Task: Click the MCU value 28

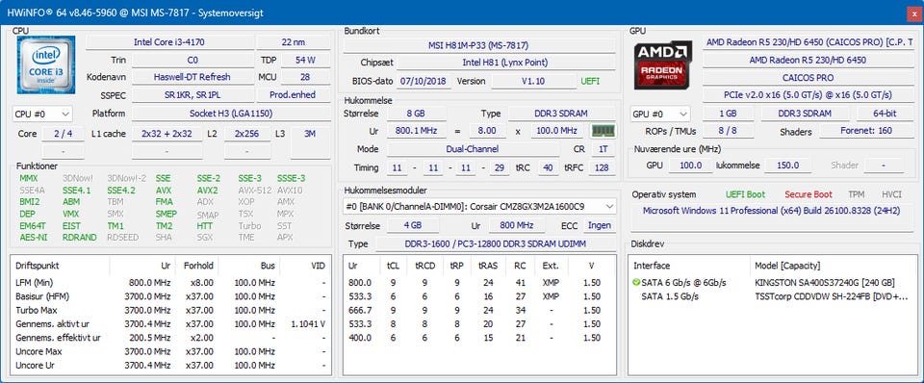Action: click(305, 77)
